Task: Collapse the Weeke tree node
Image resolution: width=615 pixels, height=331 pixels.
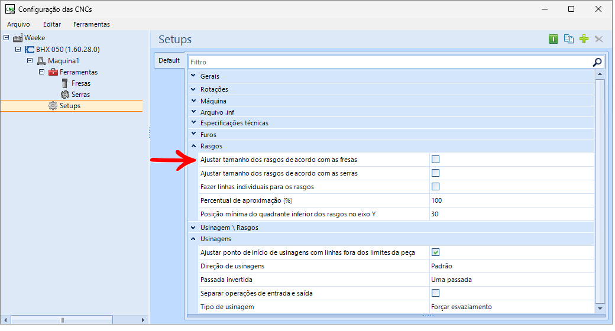Action: click(7, 38)
